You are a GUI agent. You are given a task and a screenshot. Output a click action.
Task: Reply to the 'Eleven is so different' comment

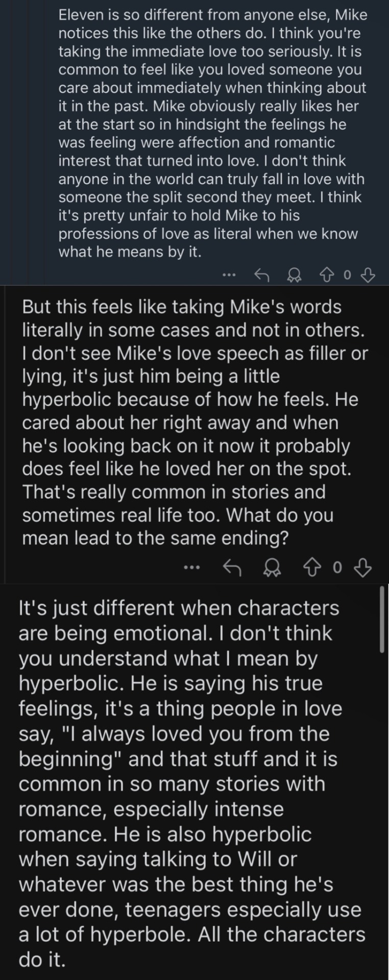pos(261,276)
